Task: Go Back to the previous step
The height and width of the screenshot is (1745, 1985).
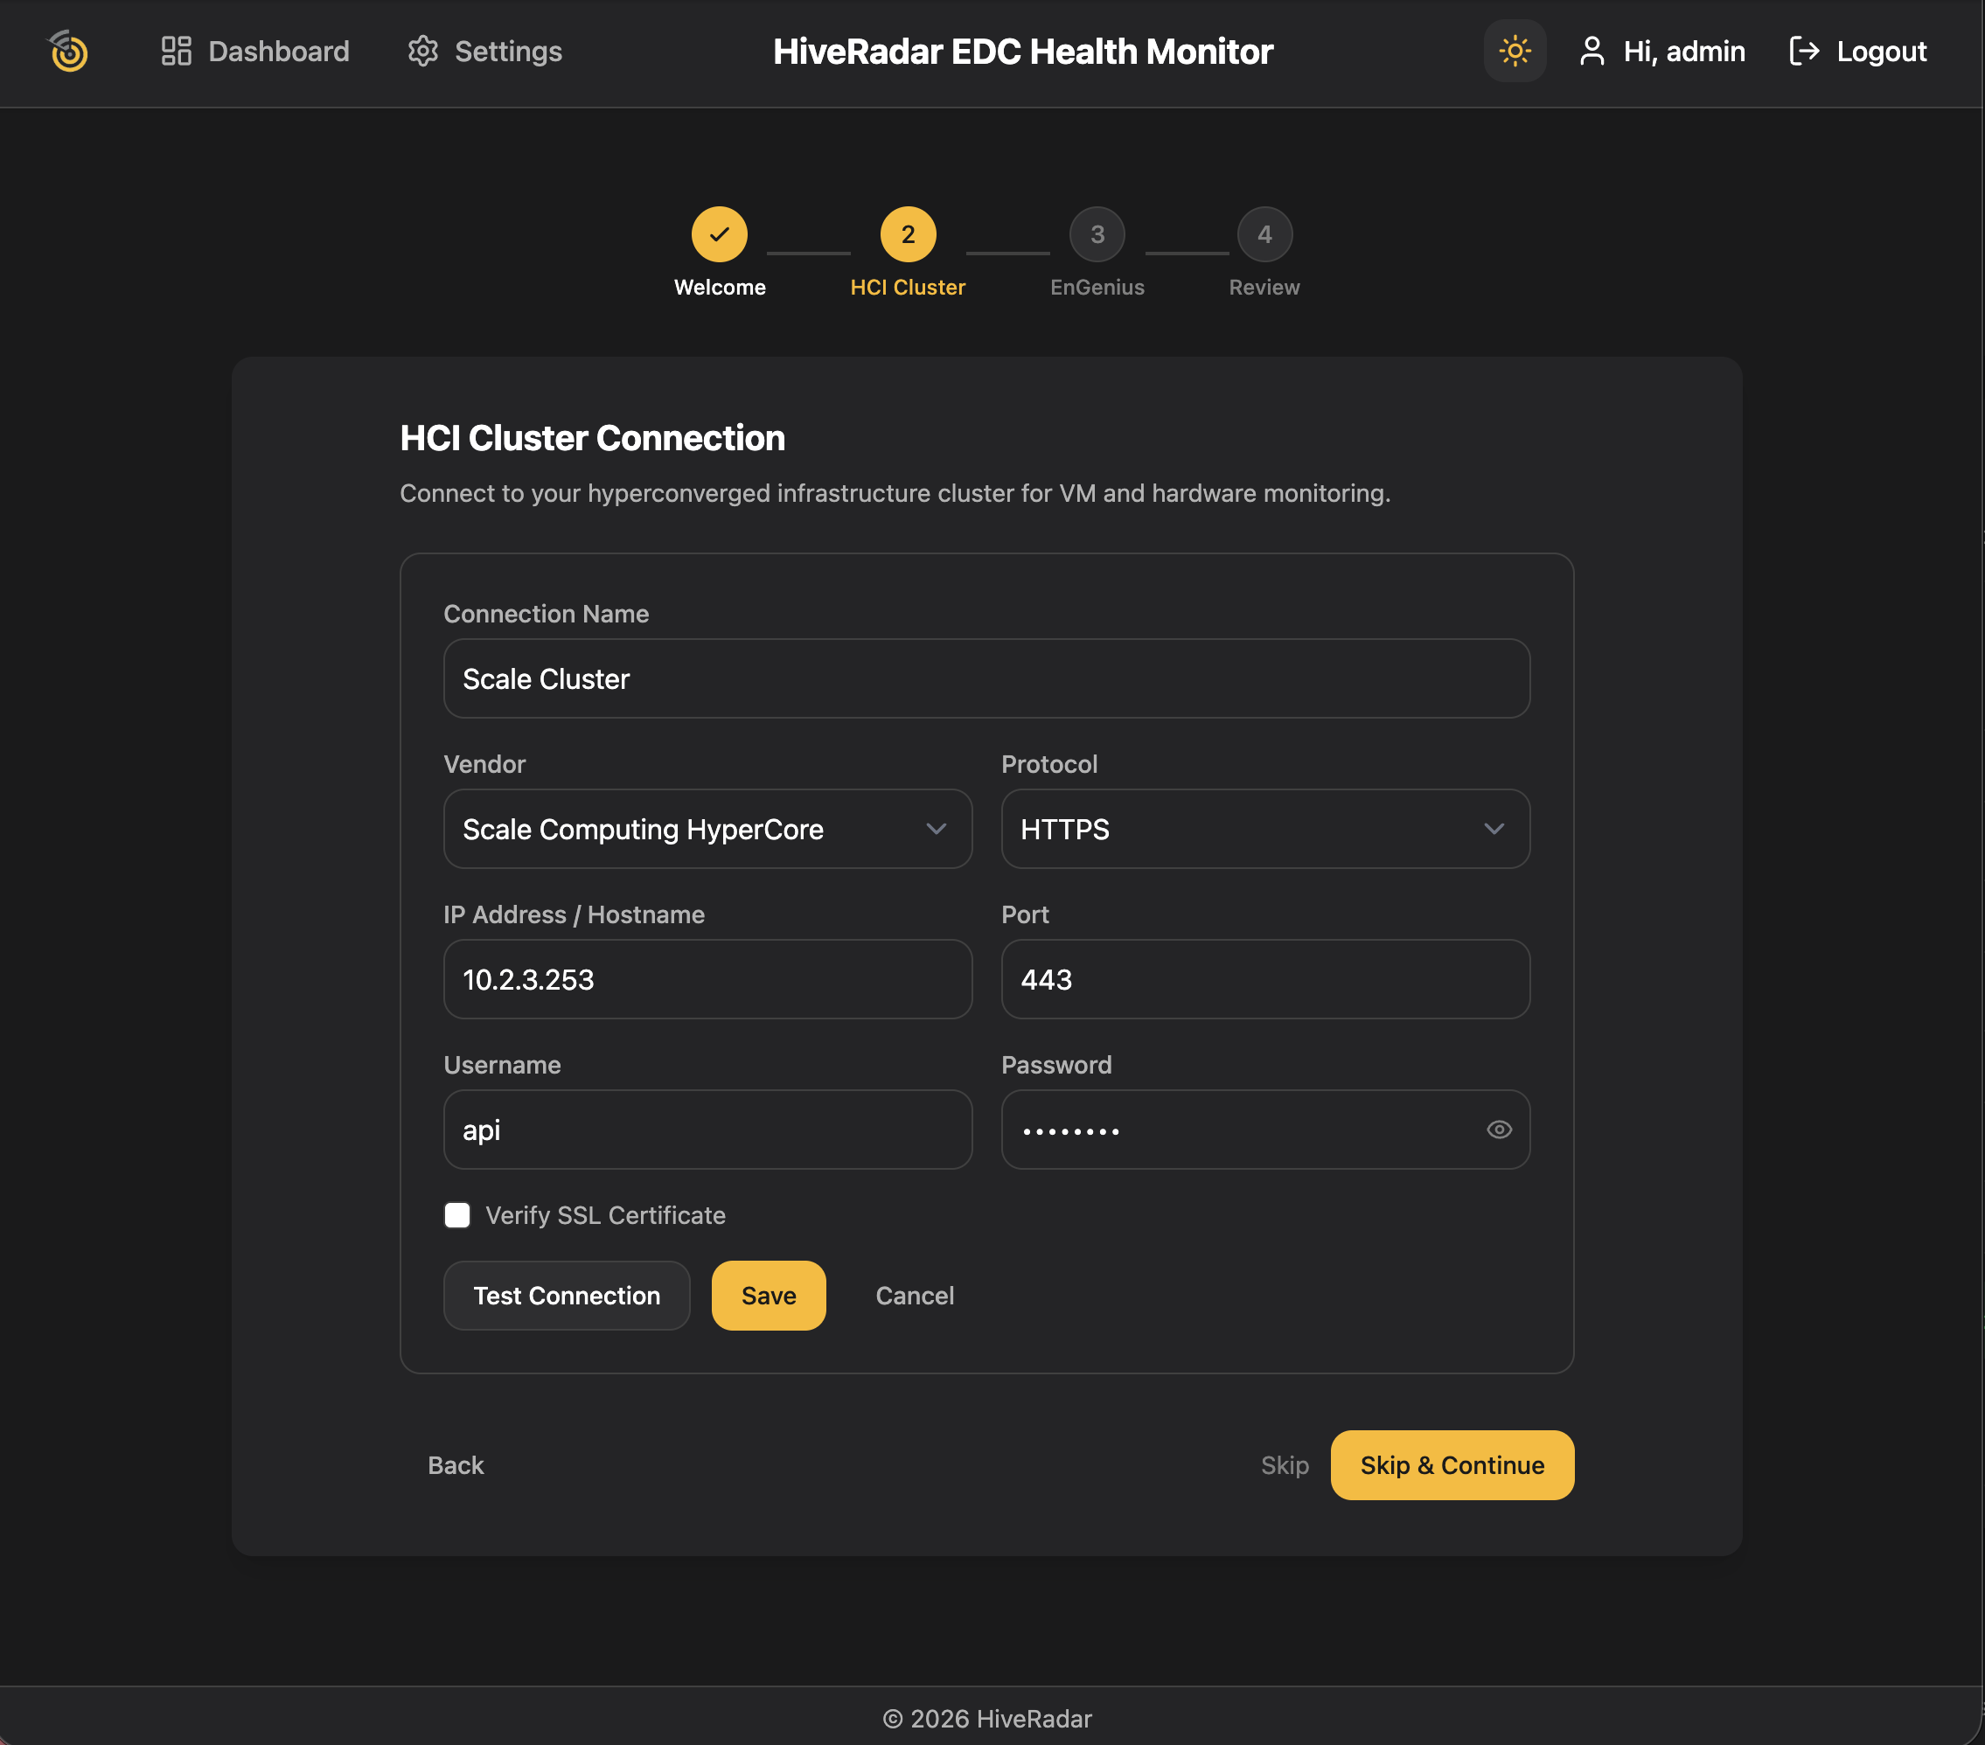Action: point(456,1466)
